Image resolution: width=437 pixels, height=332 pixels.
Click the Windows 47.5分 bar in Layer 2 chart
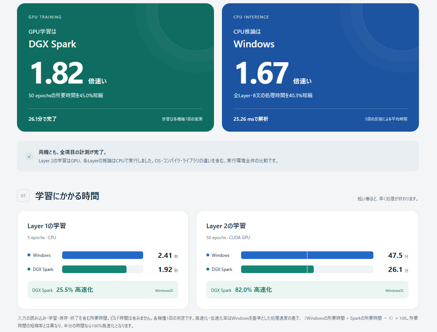point(307,255)
